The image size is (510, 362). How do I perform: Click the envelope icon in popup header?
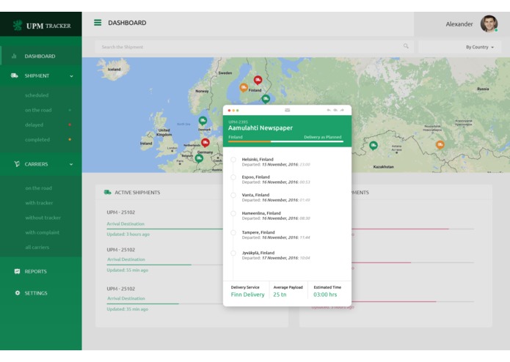point(287,111)
